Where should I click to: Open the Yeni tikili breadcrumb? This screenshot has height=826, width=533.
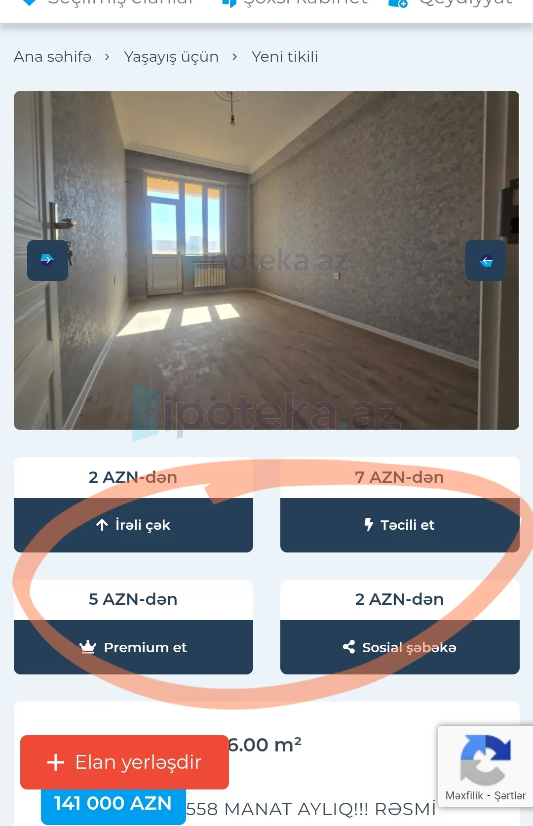coord(285,57)
